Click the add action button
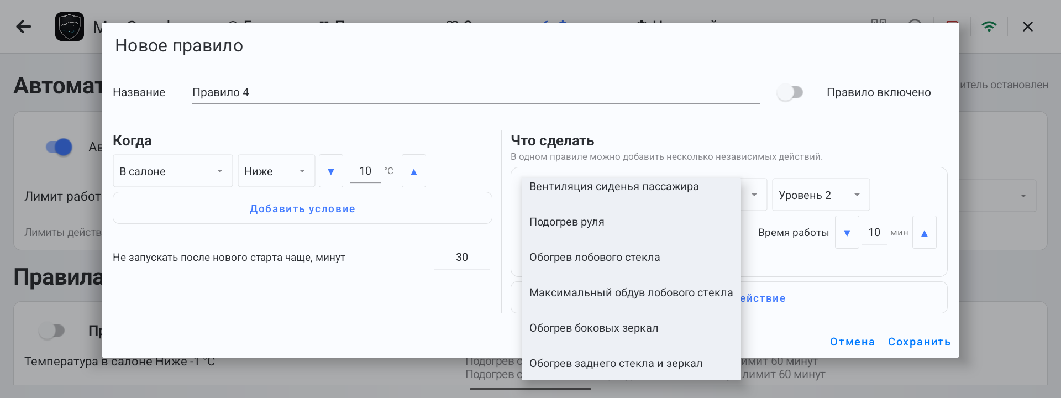This screenshot has height=398, width=1061. (729, 298)
